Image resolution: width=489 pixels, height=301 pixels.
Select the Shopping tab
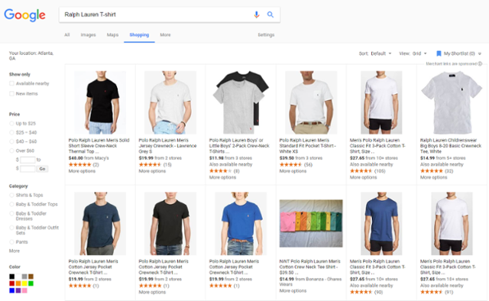tap(139, 35)
